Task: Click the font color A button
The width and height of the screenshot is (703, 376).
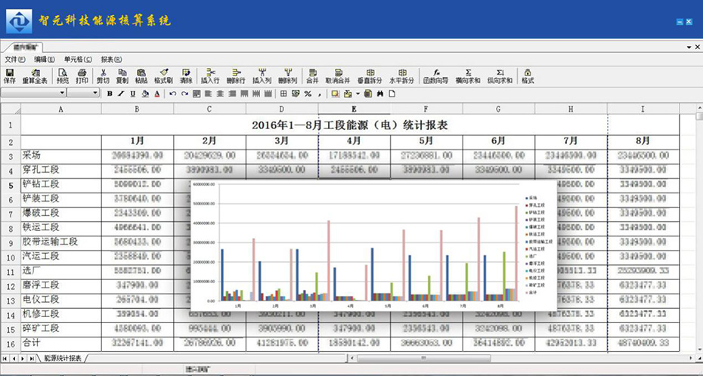Action: click(156, 94)
